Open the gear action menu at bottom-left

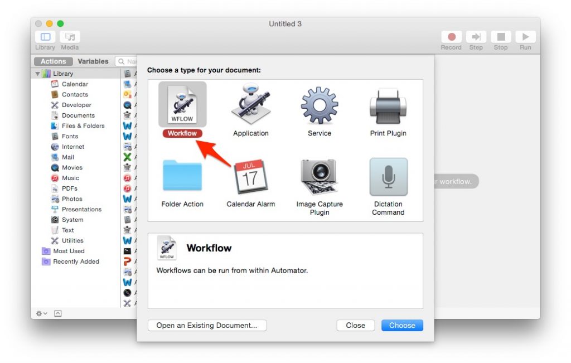41,314
